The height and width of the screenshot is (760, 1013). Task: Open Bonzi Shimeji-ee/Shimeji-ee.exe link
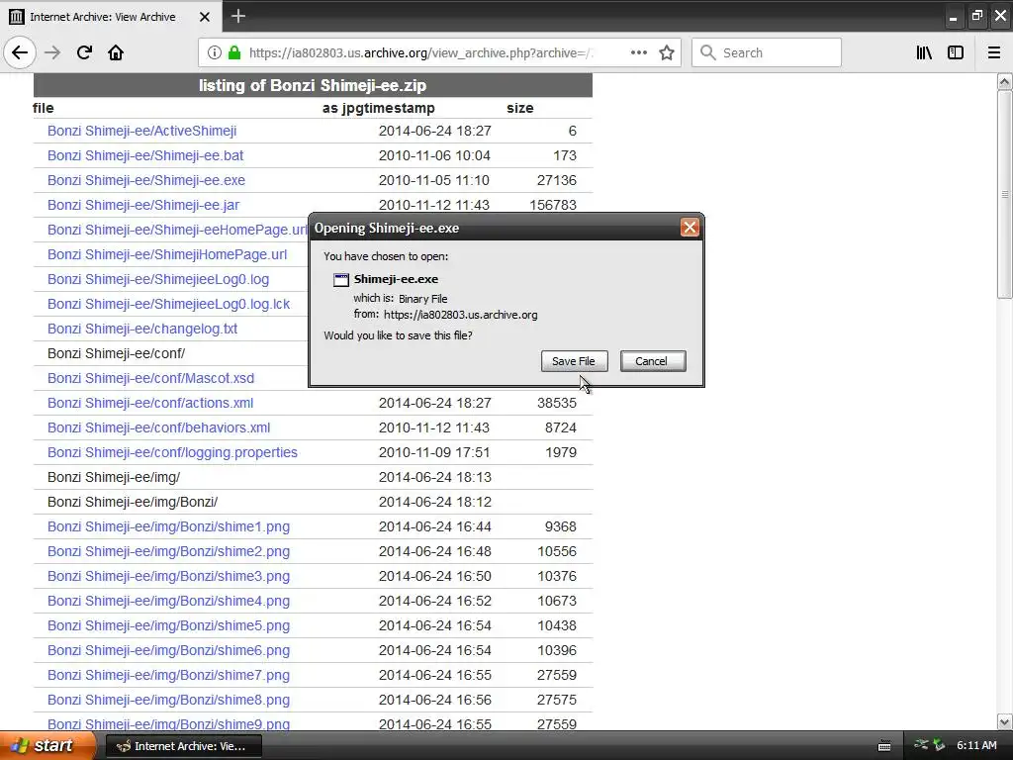coord(146,180)
